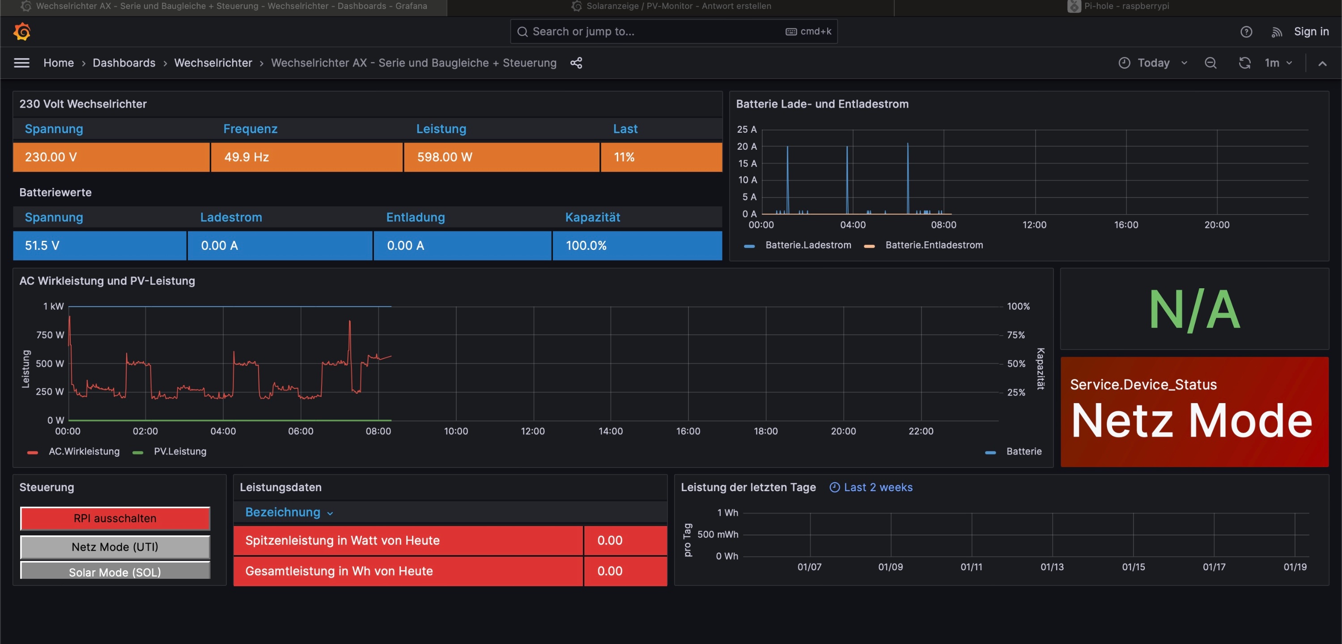Click the share dashboard icon
1342x644 pixels.
(576, 63)
